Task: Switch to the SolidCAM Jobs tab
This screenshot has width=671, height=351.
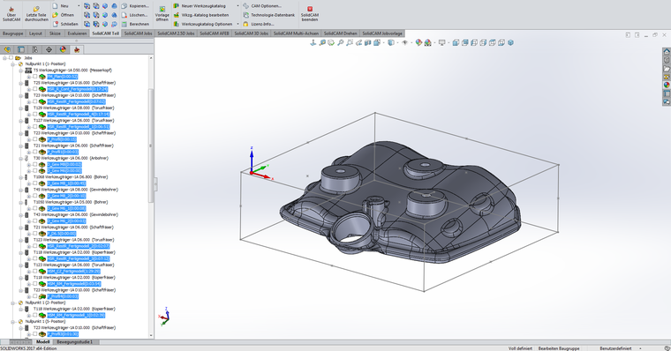Action: click(x=138, y=34)
